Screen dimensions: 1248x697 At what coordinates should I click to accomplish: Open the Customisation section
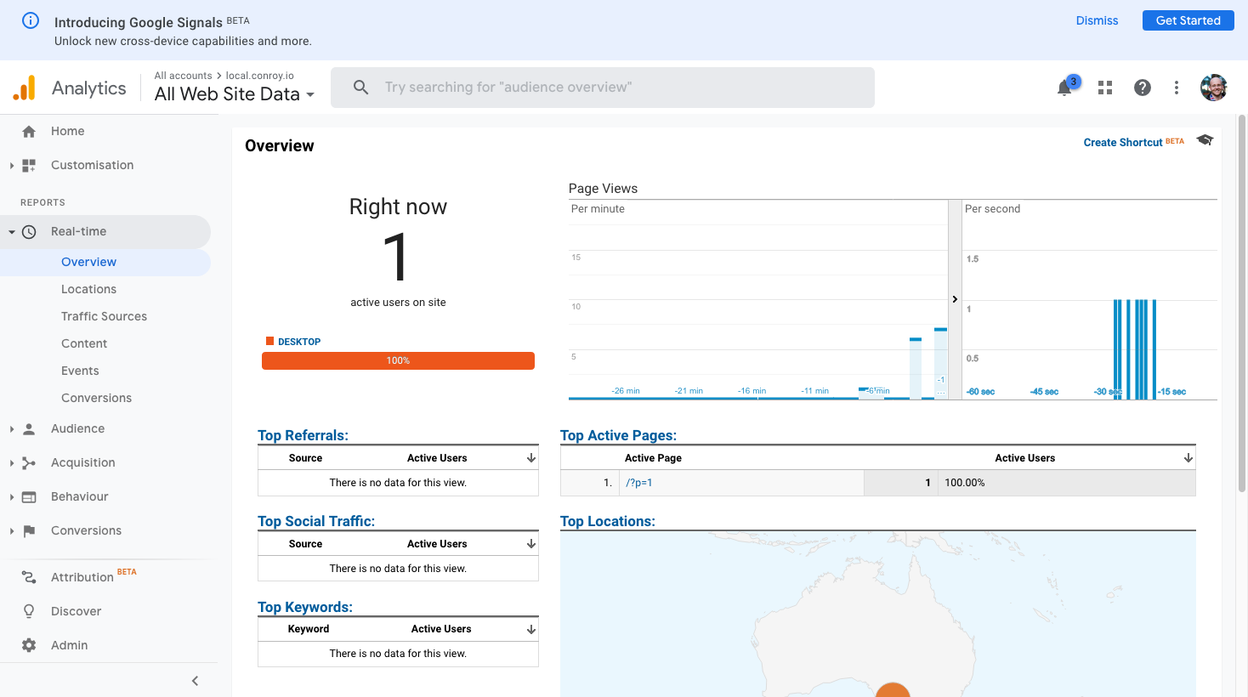click(x=92, y=164)
